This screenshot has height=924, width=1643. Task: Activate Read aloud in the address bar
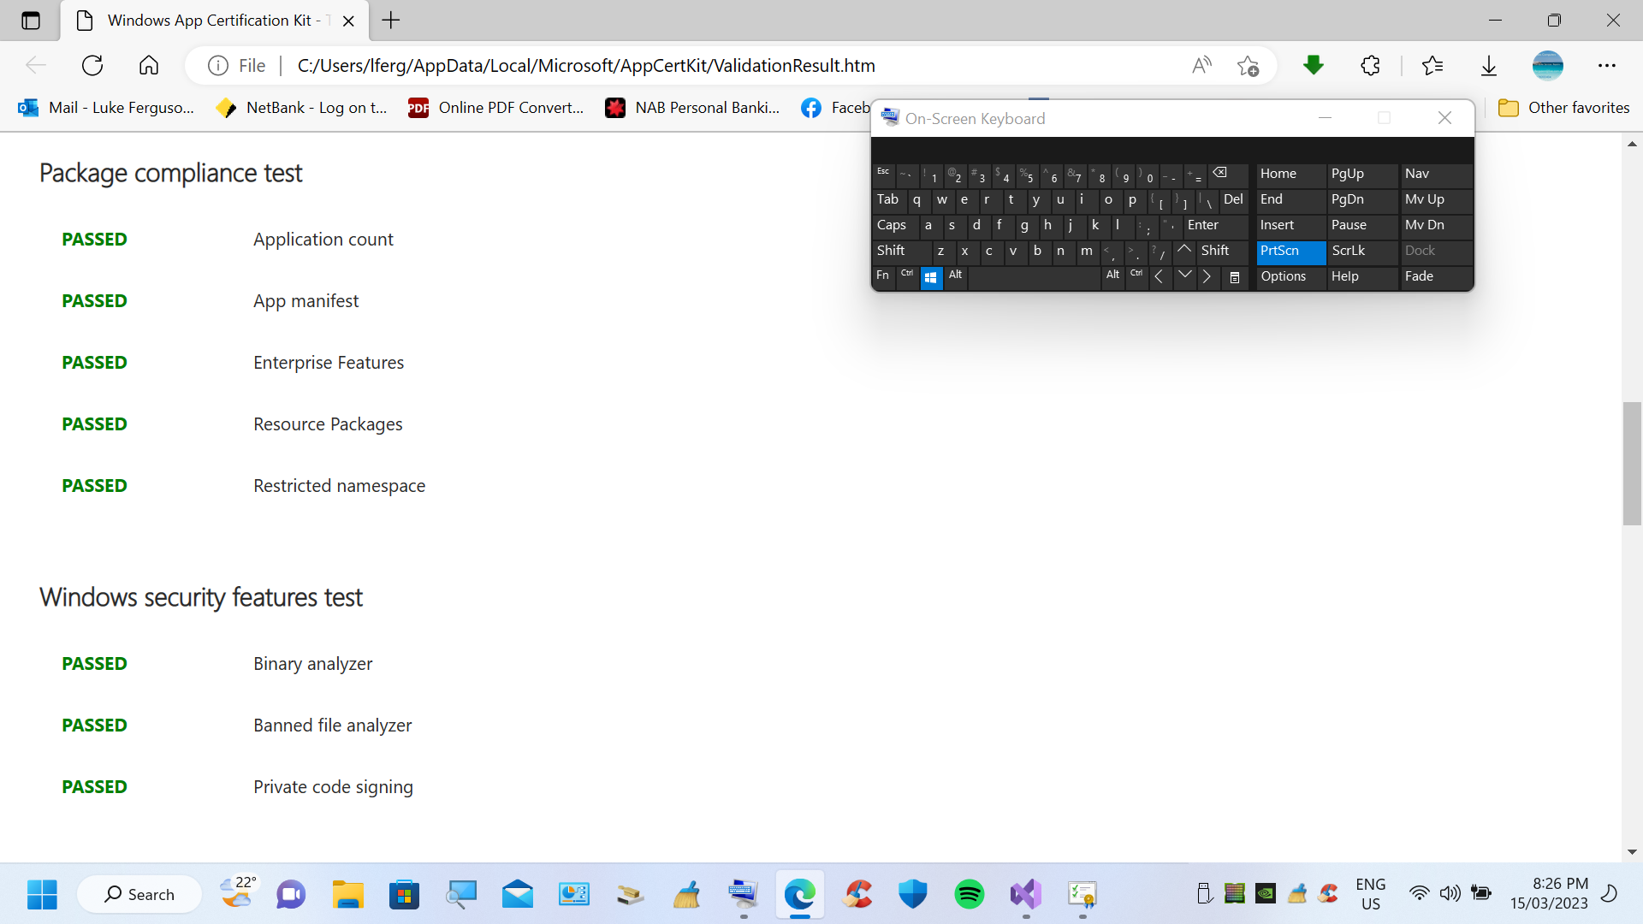point(1201,65)
